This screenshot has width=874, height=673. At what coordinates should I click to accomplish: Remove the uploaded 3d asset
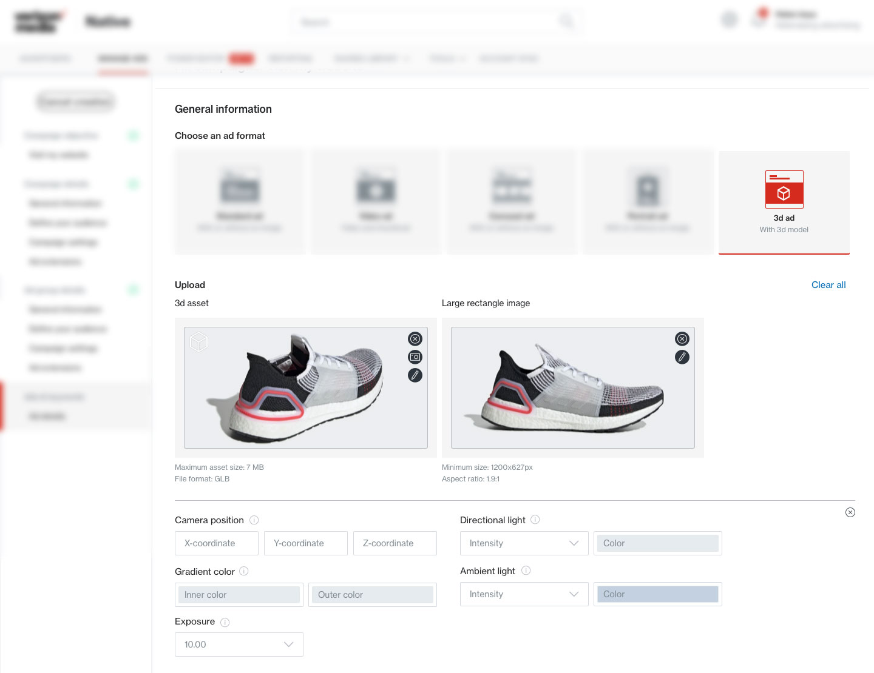pyautogui.click(x=415, y=339)
